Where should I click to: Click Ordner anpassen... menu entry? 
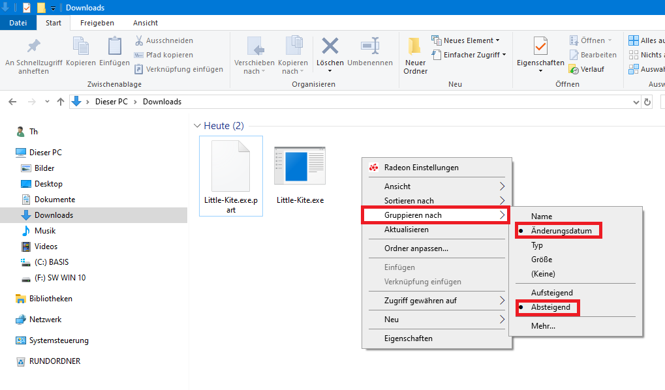(437, 248)
